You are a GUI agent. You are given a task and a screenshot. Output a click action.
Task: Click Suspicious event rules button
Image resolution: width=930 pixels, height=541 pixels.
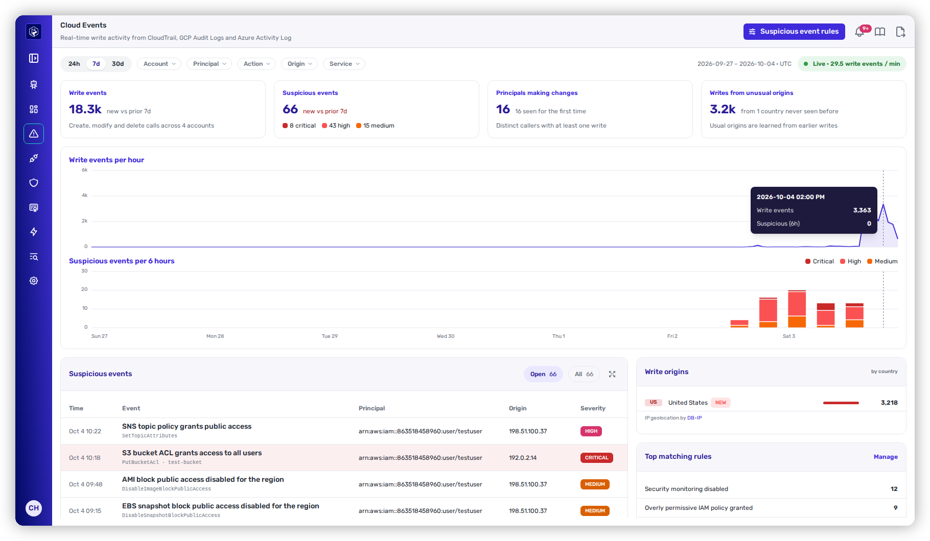coord(794,32)
